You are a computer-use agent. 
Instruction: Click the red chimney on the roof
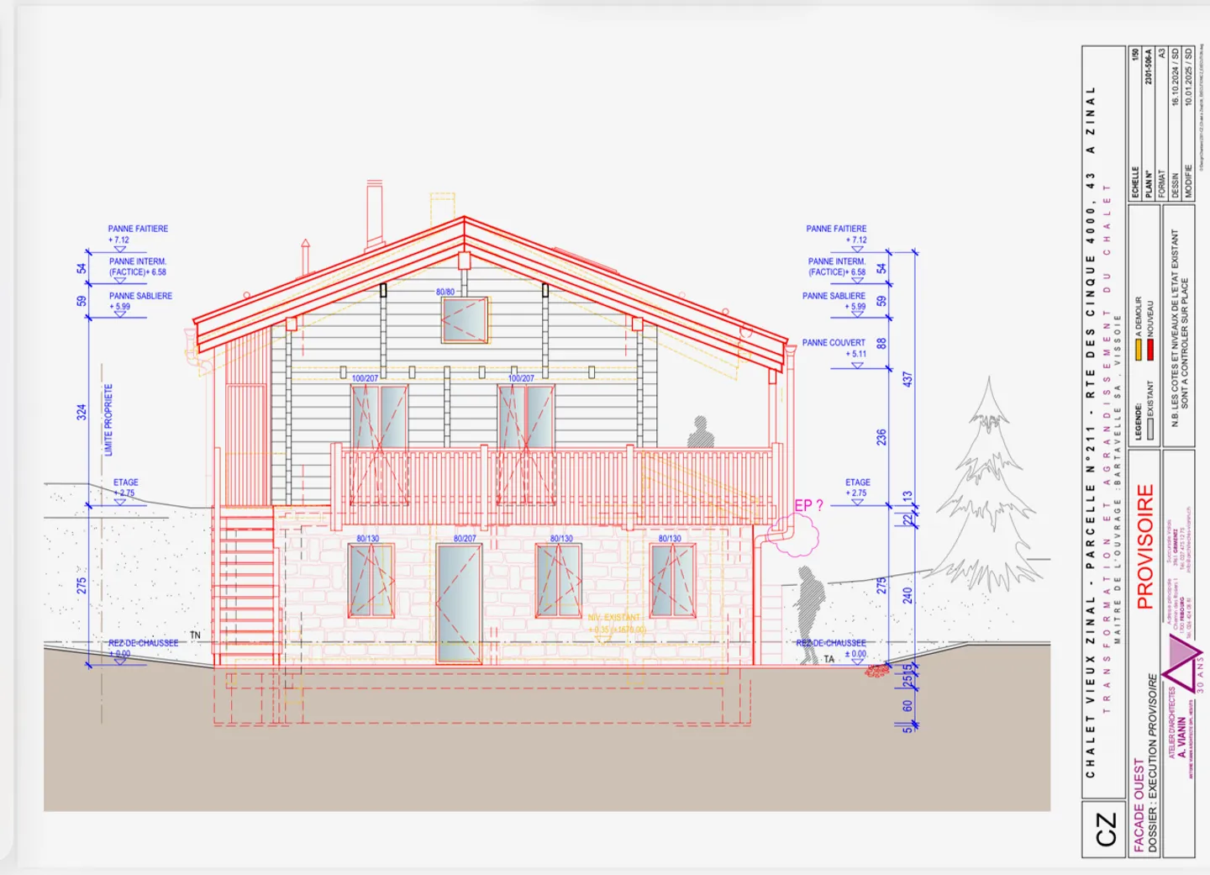[x=374, y=213]
